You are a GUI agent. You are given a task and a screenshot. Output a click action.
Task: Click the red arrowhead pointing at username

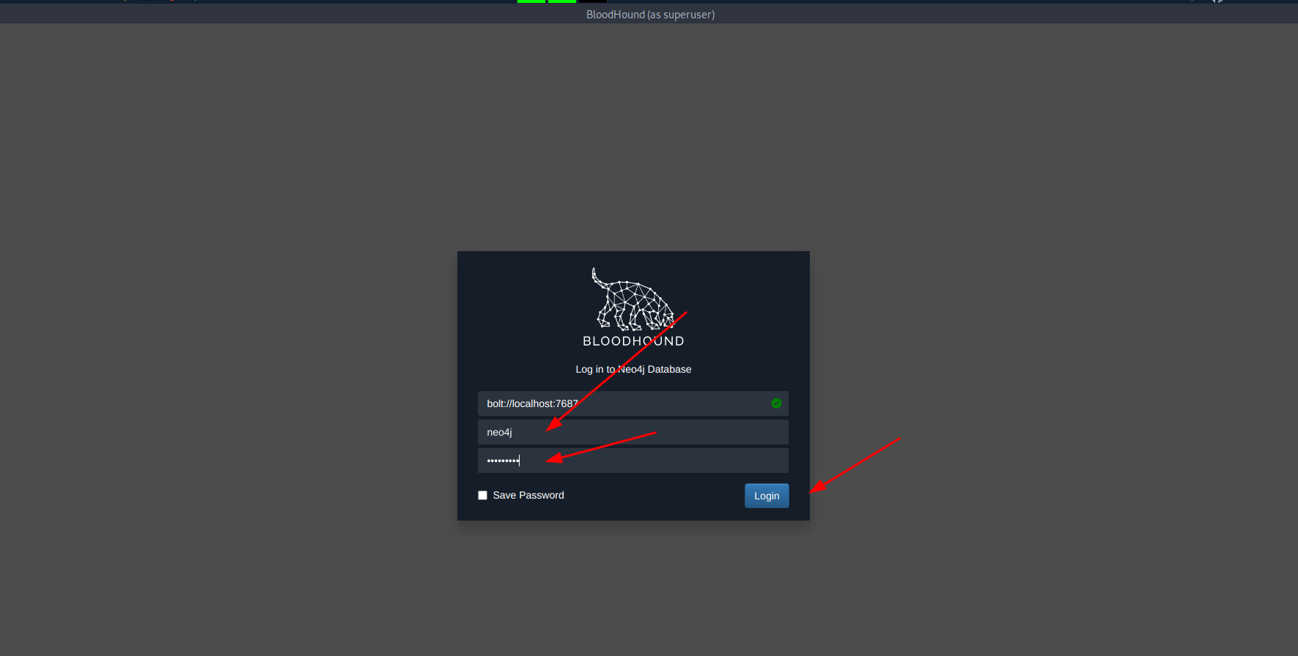553,425
